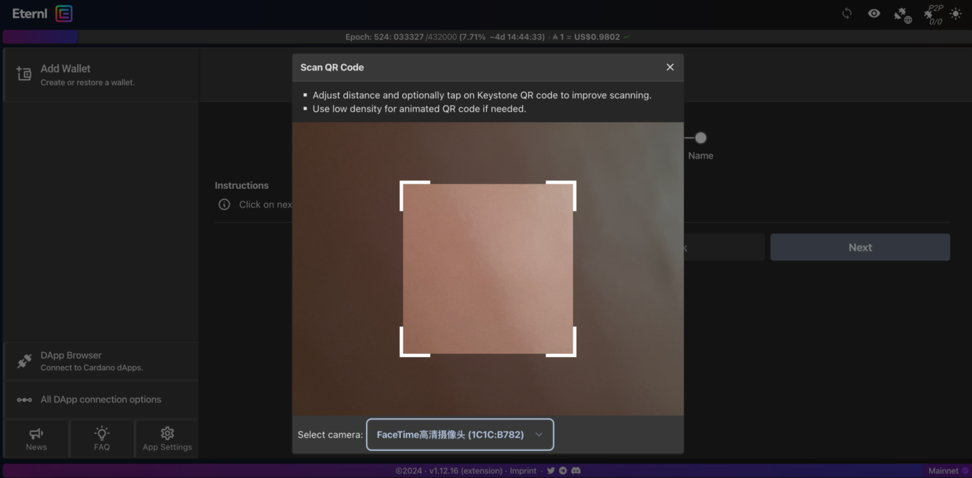Toggle light mode with sun icon
Screen dimensions: 972x478
956,14
